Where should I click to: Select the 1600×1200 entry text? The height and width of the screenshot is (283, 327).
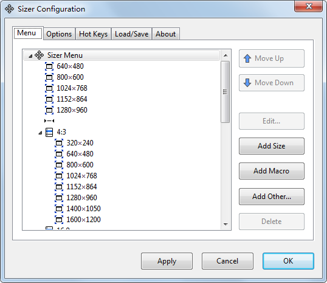coord(83,220)
